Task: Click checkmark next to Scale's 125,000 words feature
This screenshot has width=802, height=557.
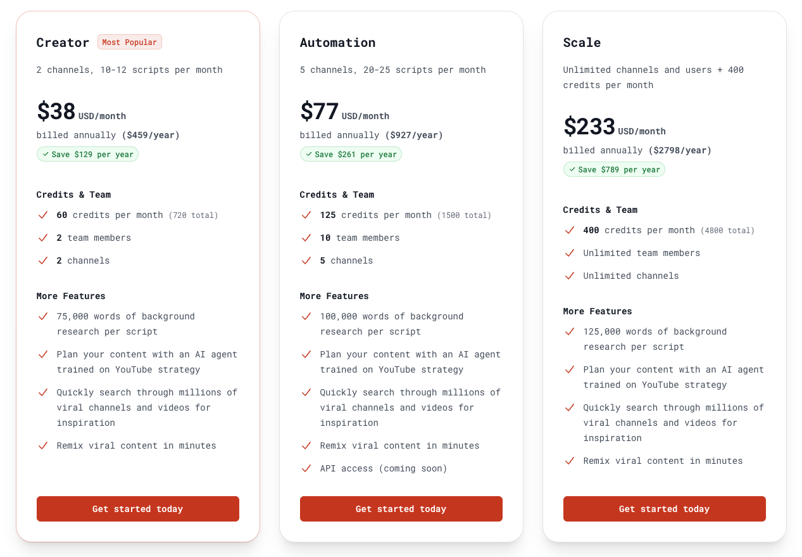Action: tap(570, 332)
